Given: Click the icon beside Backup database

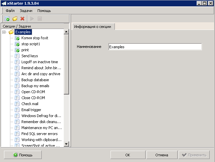Looking at the screenshot, I should (x=17, y=80).
